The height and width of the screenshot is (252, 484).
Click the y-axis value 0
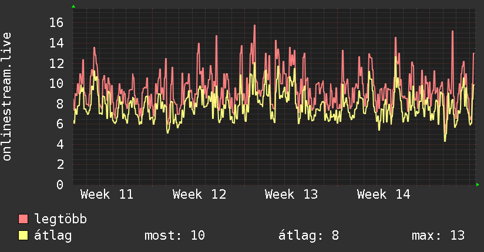click(x=60, y=185)
